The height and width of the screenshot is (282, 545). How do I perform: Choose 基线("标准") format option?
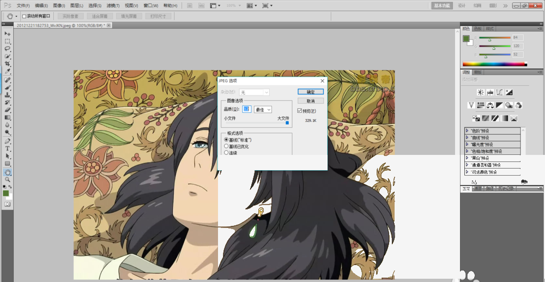(226, 140)
